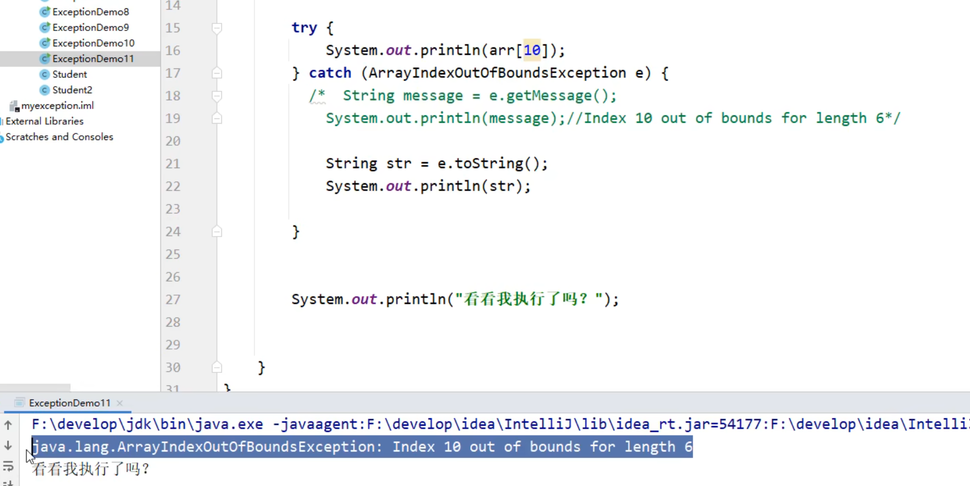Select Scratches and Consoles node
Image resolution: width=970 pixels, height=486 pixels.
[x=59, y=137]
